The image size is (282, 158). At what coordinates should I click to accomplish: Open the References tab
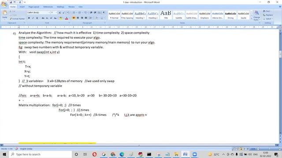click(48, 7)
